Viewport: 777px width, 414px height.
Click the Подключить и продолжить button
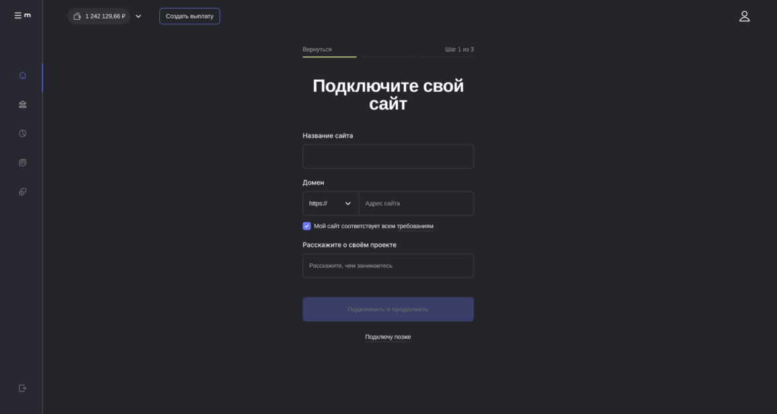[x=388, y=310]
